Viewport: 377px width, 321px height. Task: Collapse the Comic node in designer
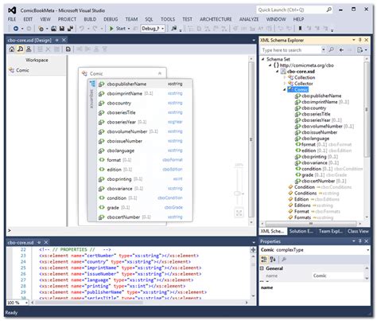click(160, 73)
